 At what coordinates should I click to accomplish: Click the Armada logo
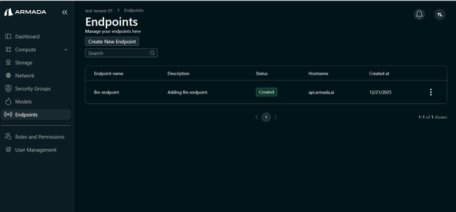tap(25, 12)
